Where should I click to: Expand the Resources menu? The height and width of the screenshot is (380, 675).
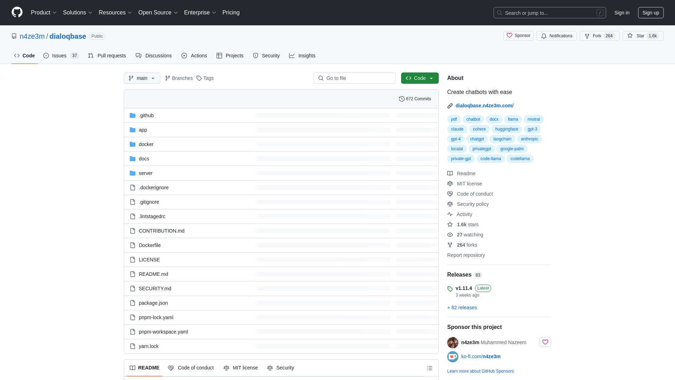tap(115, 13)
